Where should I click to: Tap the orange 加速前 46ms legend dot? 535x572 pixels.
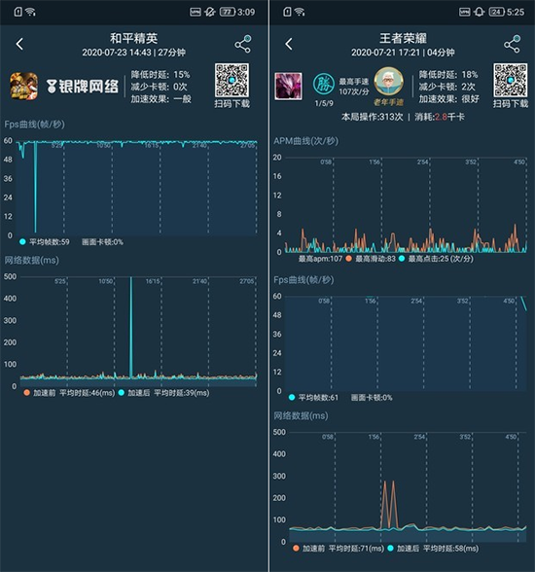coord(26,393)
